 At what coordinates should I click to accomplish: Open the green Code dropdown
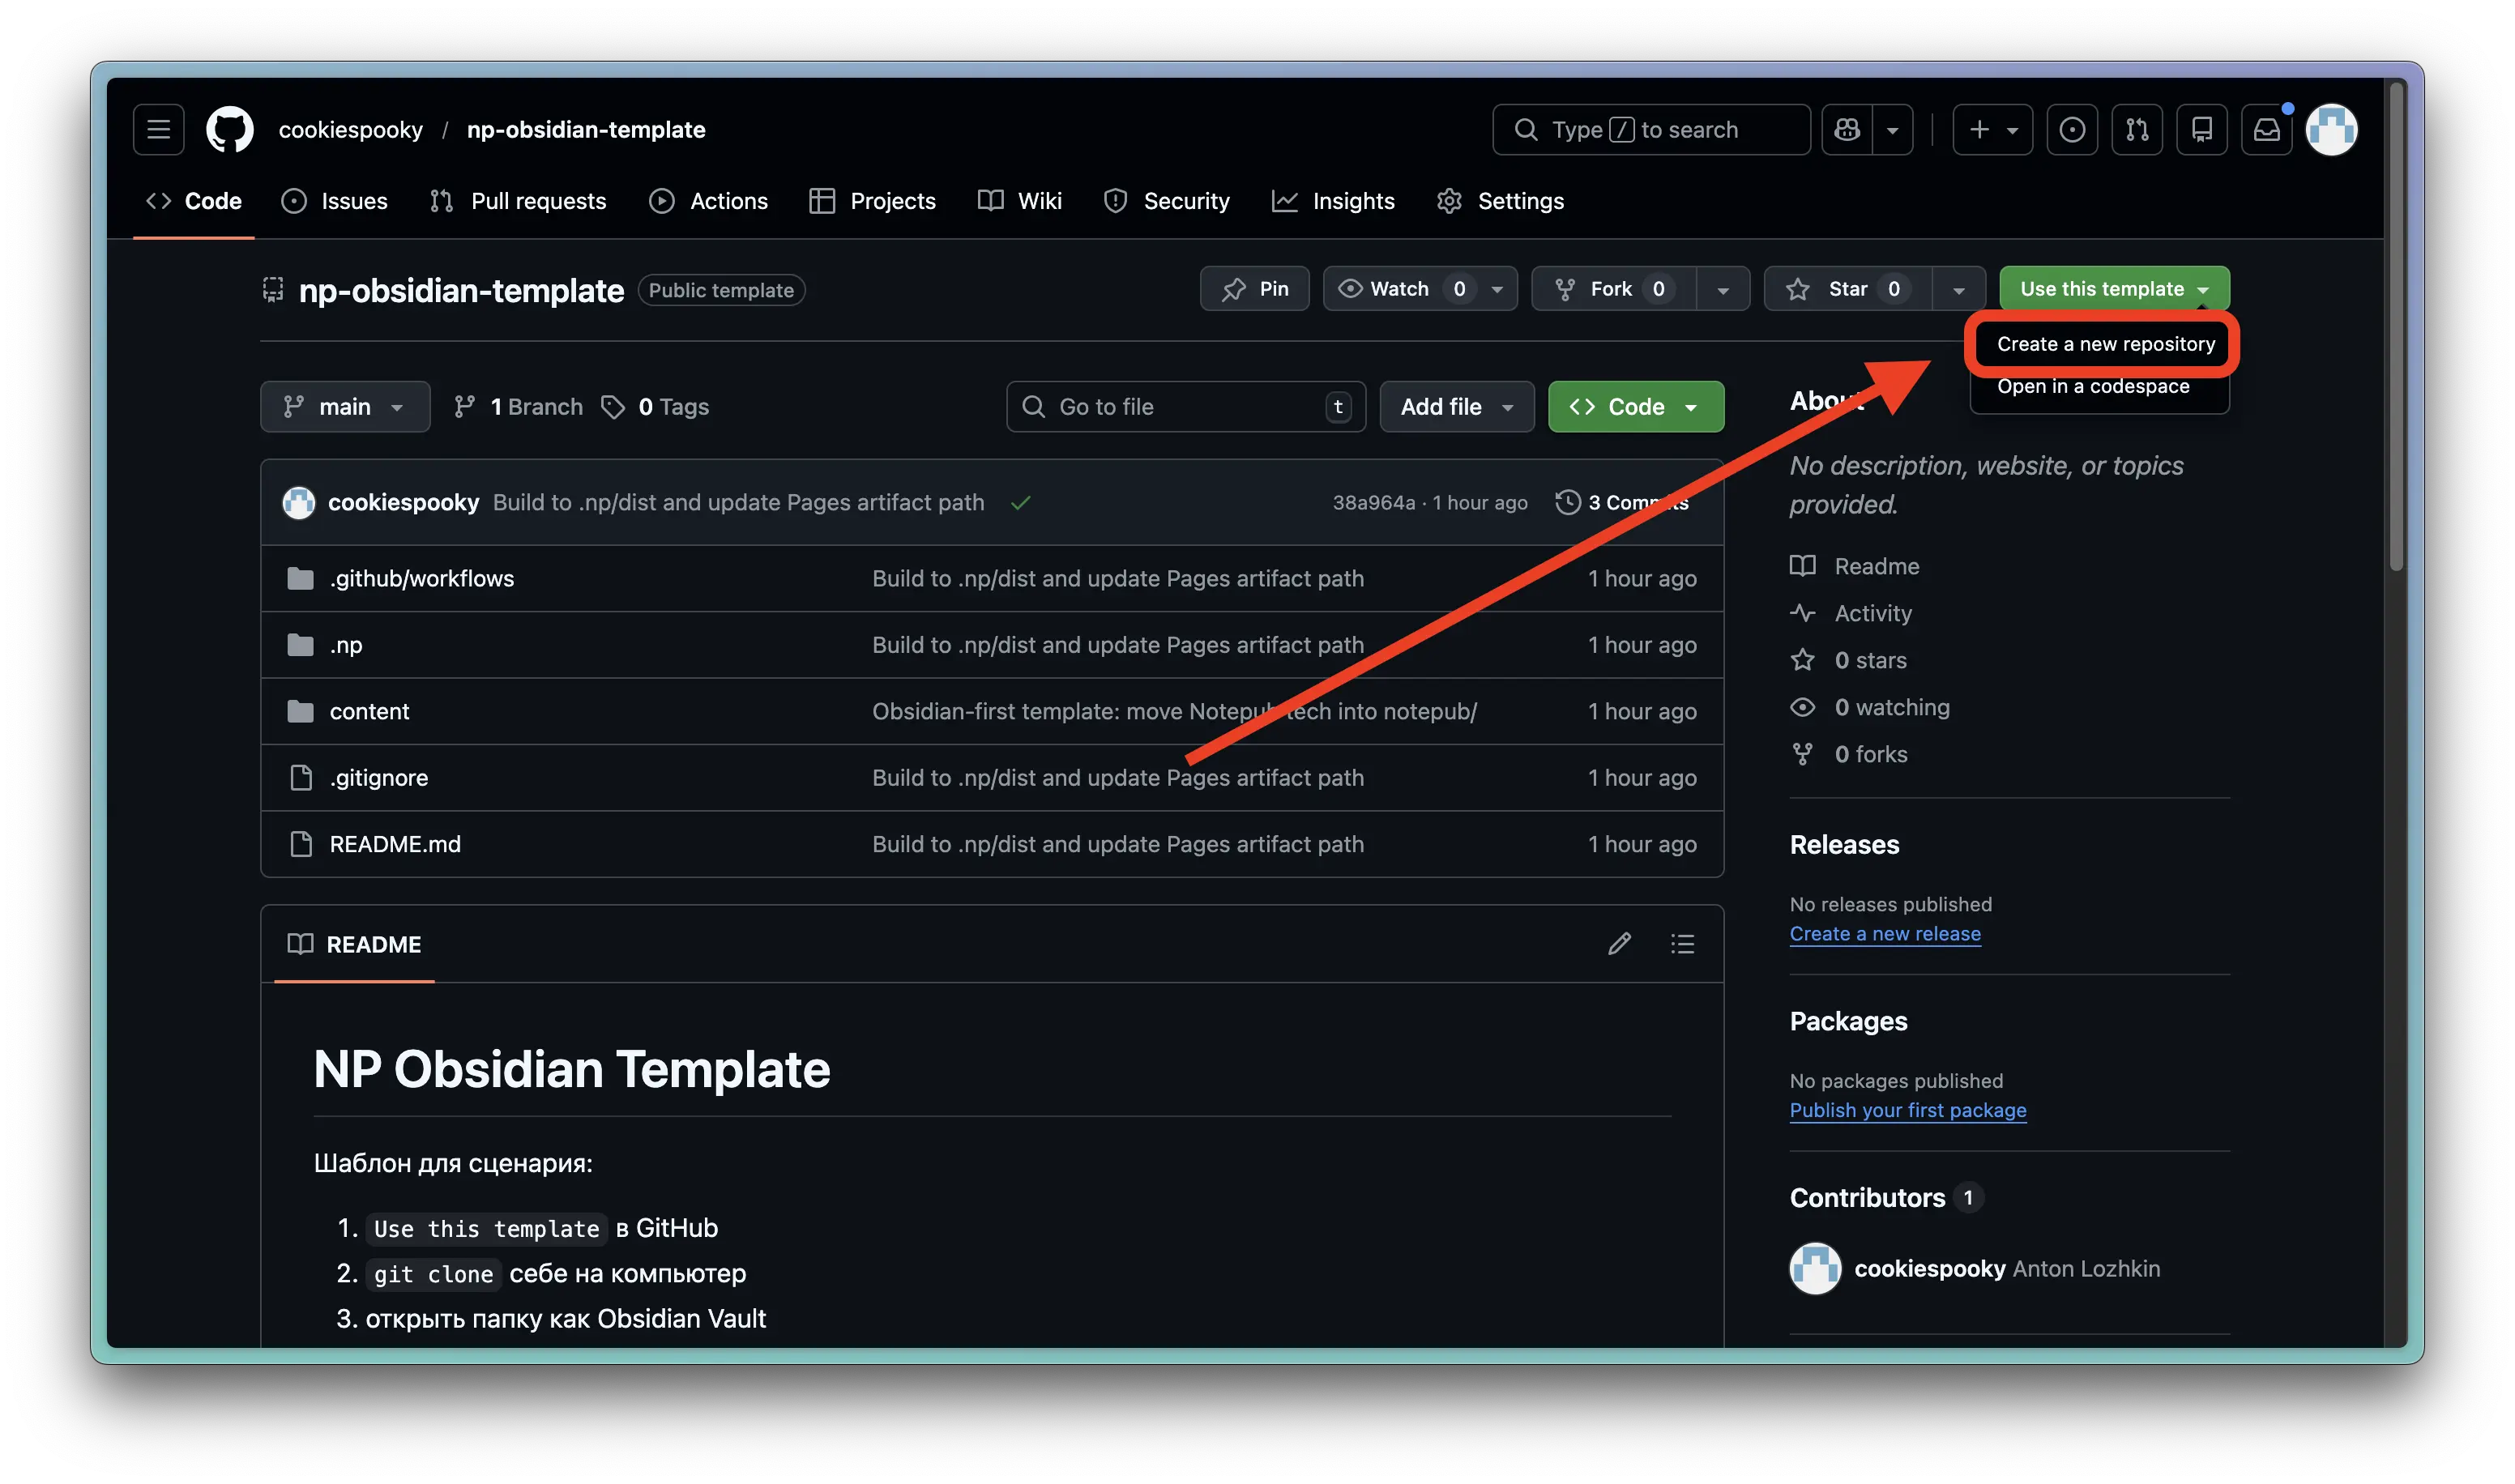(1636, 407)
